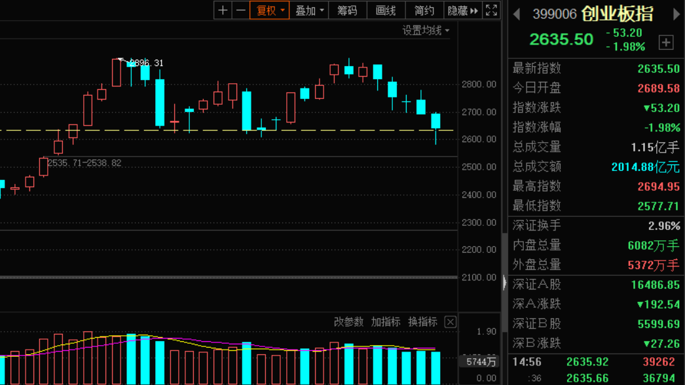Click the 指数涨幅 value -1.98%
This screenshot has height=385, width=685.
(662, 128)
